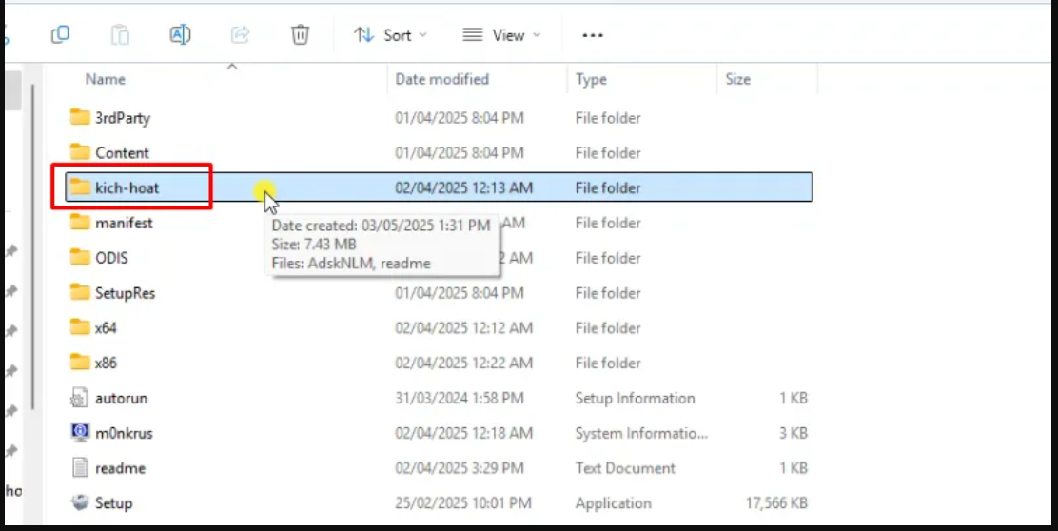Sort by the Date modified column header
1058x531 pixels.
441,80
